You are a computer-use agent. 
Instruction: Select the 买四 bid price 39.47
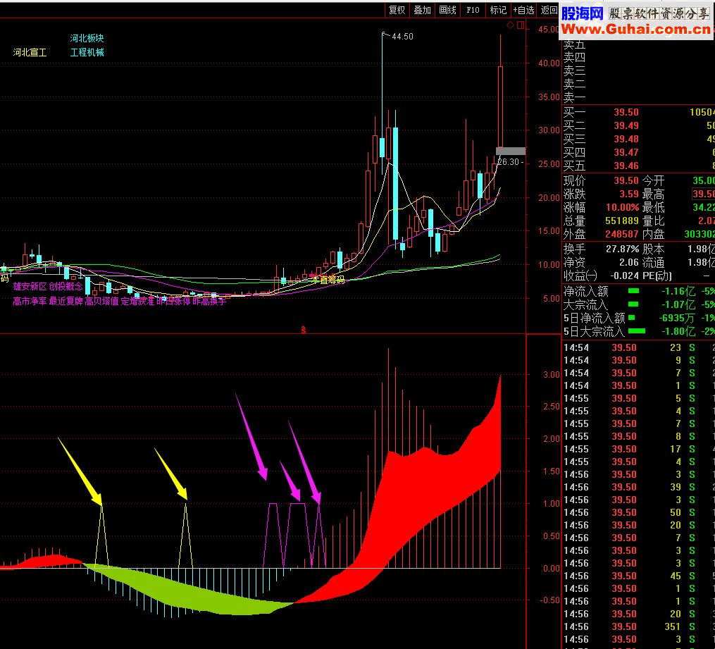(626, 152)
